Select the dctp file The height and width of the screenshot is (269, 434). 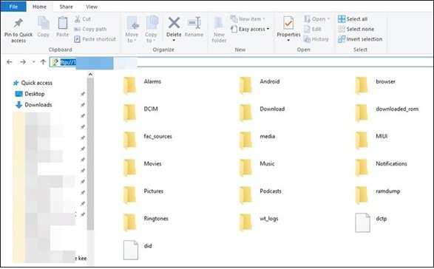click(x=371, y=222)
